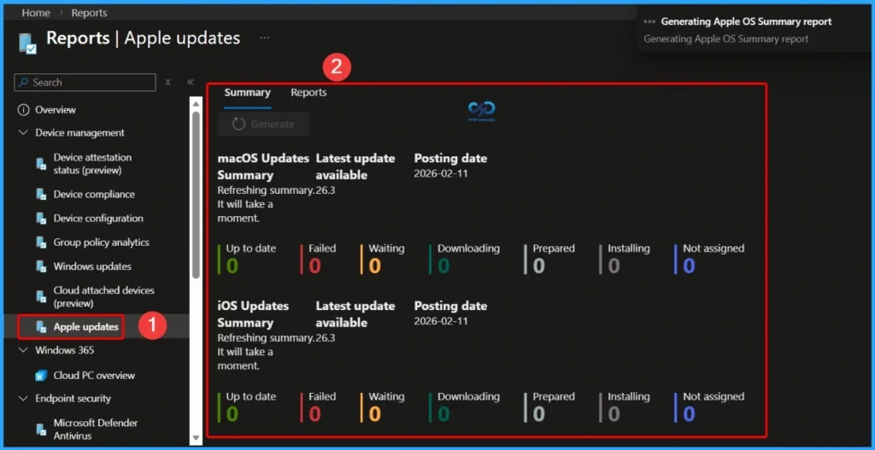Click the Generate button
Image resolution: width=875 pixels, height=450 pixels.
point(263,124)
